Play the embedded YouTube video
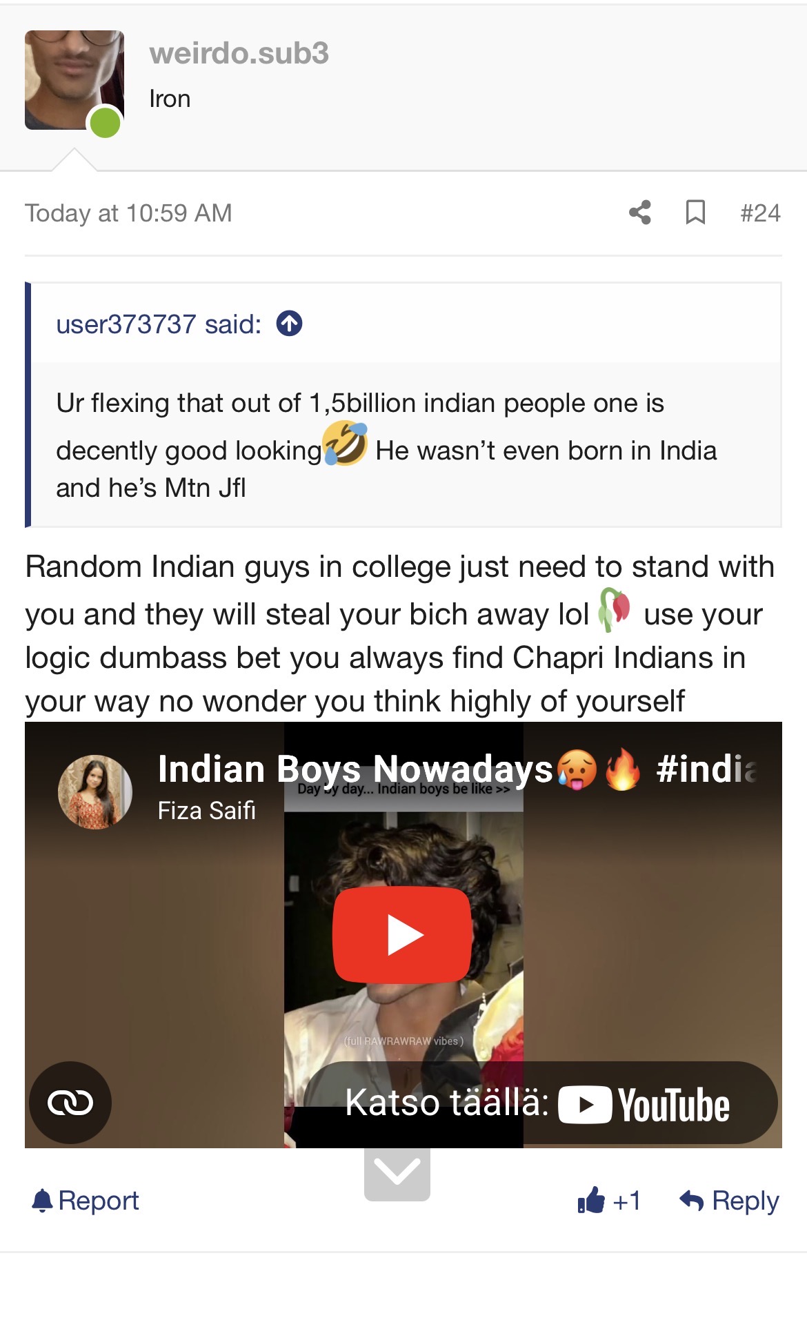The width and height of the screenshot is (807, 1338). [x=403, y=935]
